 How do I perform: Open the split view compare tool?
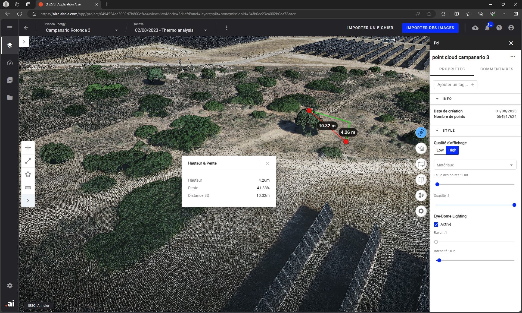point(421,180)
